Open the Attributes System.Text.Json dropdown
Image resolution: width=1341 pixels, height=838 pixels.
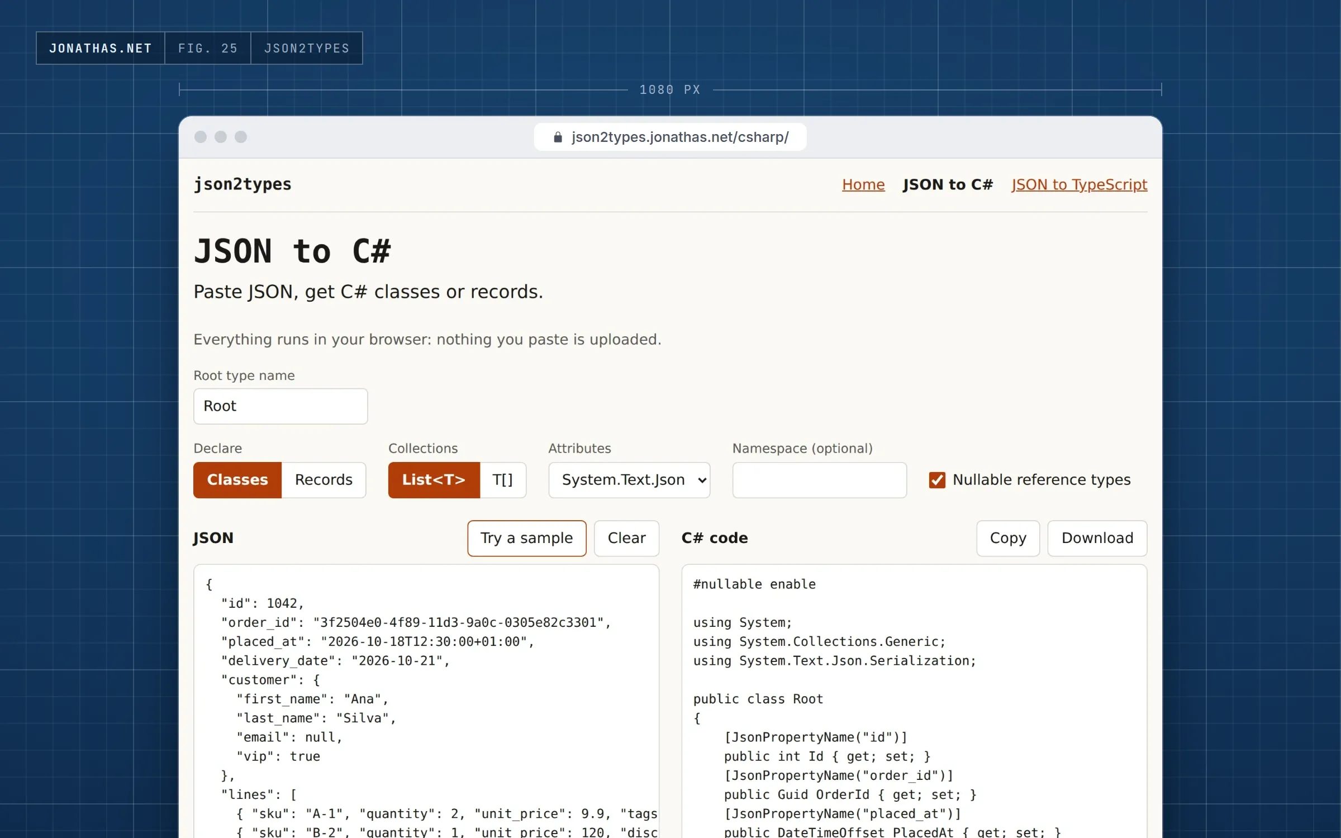(629, 480)
